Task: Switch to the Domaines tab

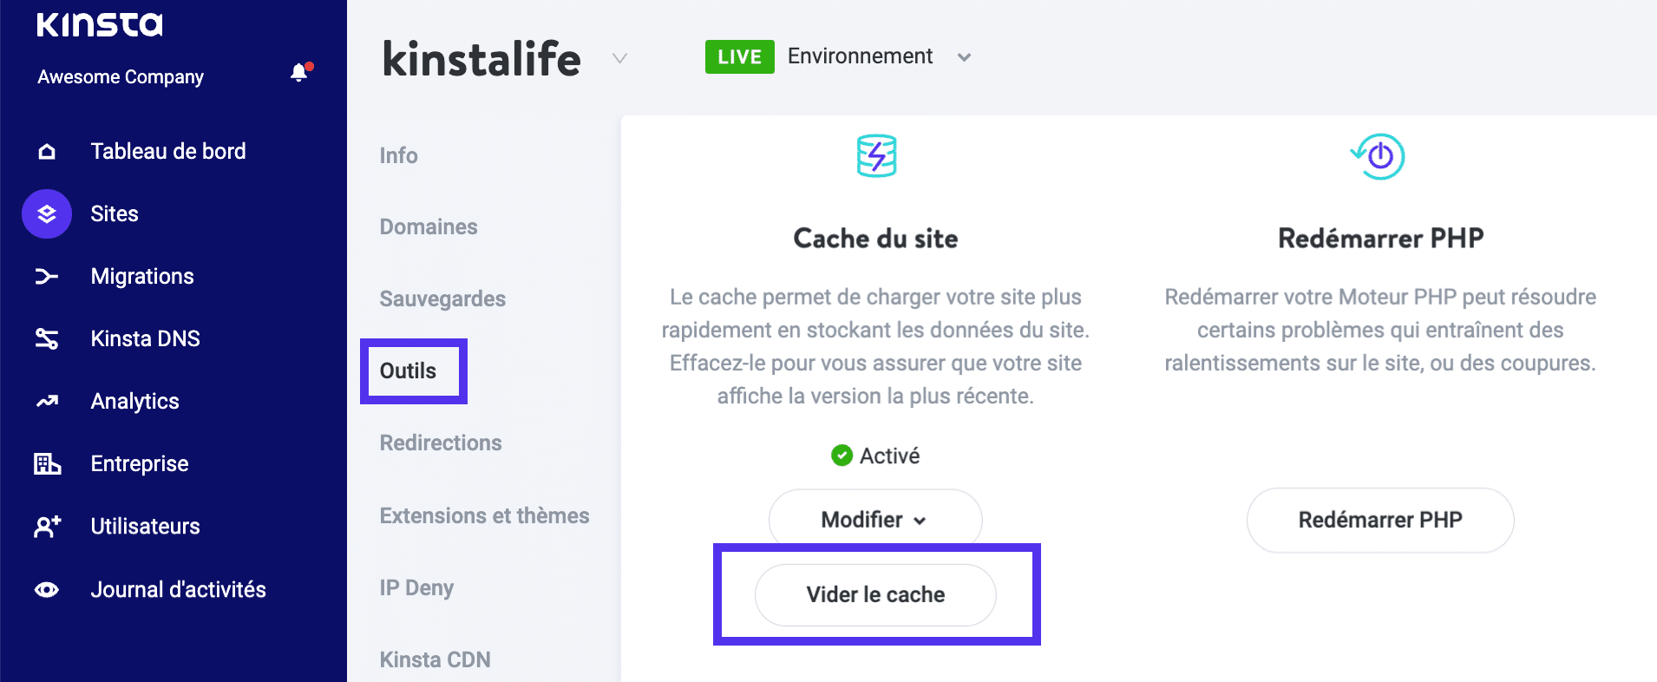Action: [428, 226]
